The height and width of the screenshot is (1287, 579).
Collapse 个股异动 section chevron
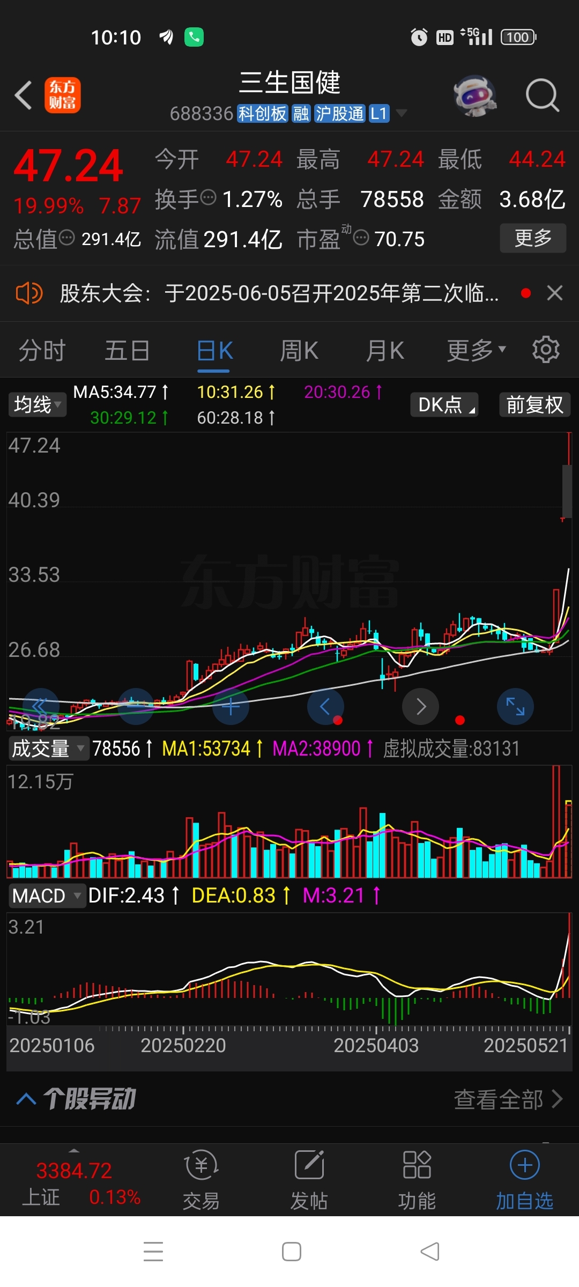[26, 1099]
